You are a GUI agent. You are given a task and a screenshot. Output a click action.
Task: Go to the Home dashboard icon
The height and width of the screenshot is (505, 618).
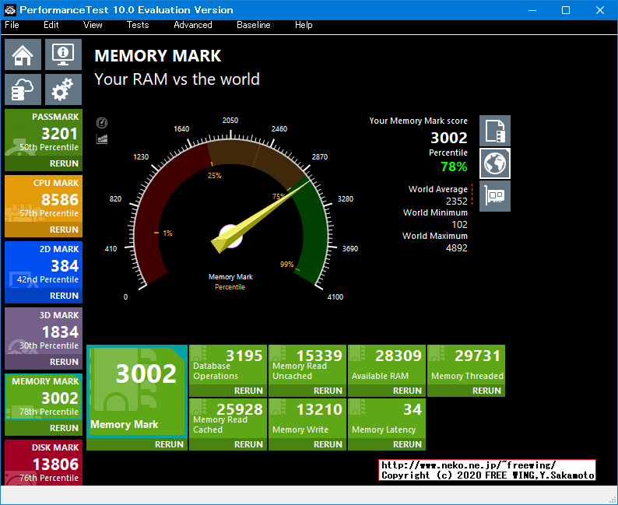click(23, 54)
